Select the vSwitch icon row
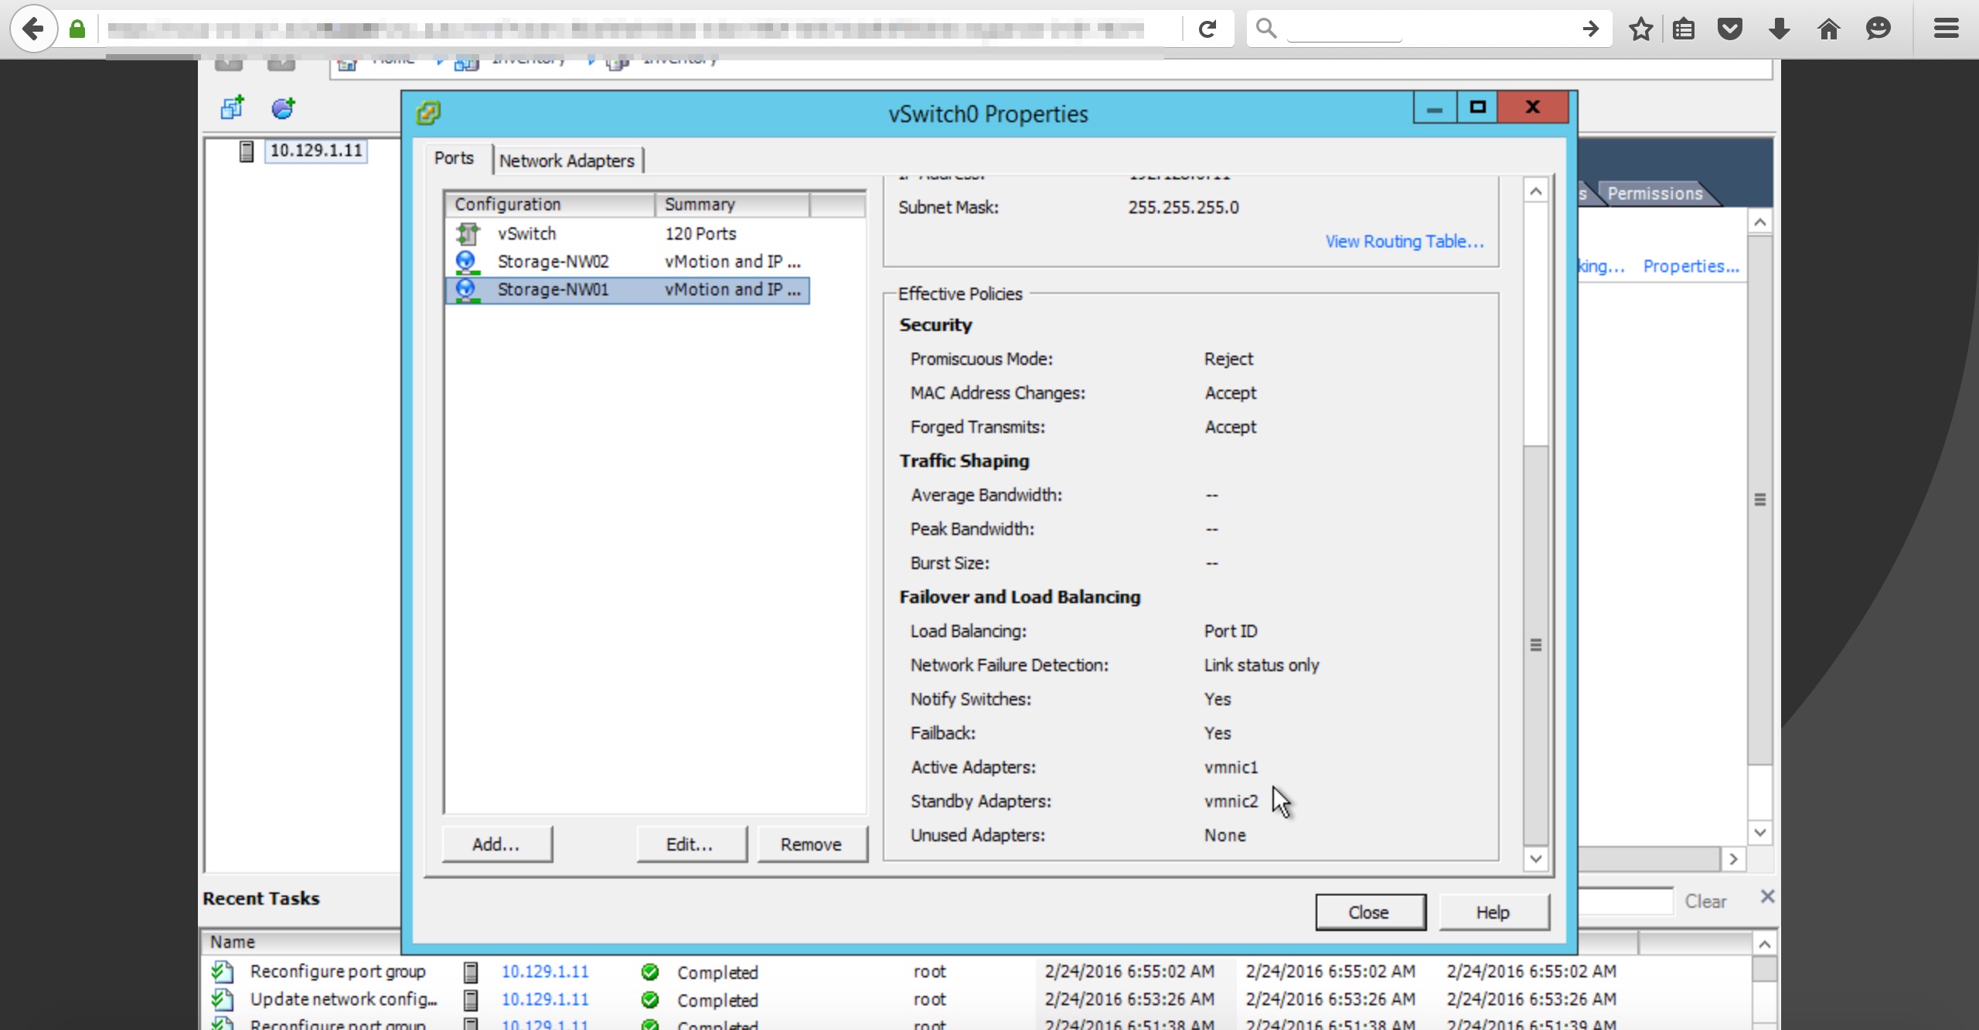The height and width of the screenshot is (1030, 1979). click(526, 234)
